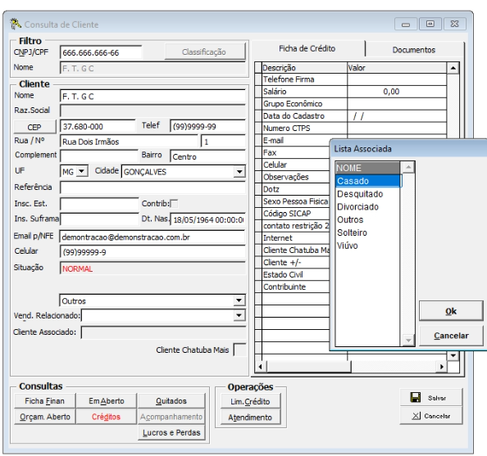Click the Salvar floppy disk icon

click(416, 397)
